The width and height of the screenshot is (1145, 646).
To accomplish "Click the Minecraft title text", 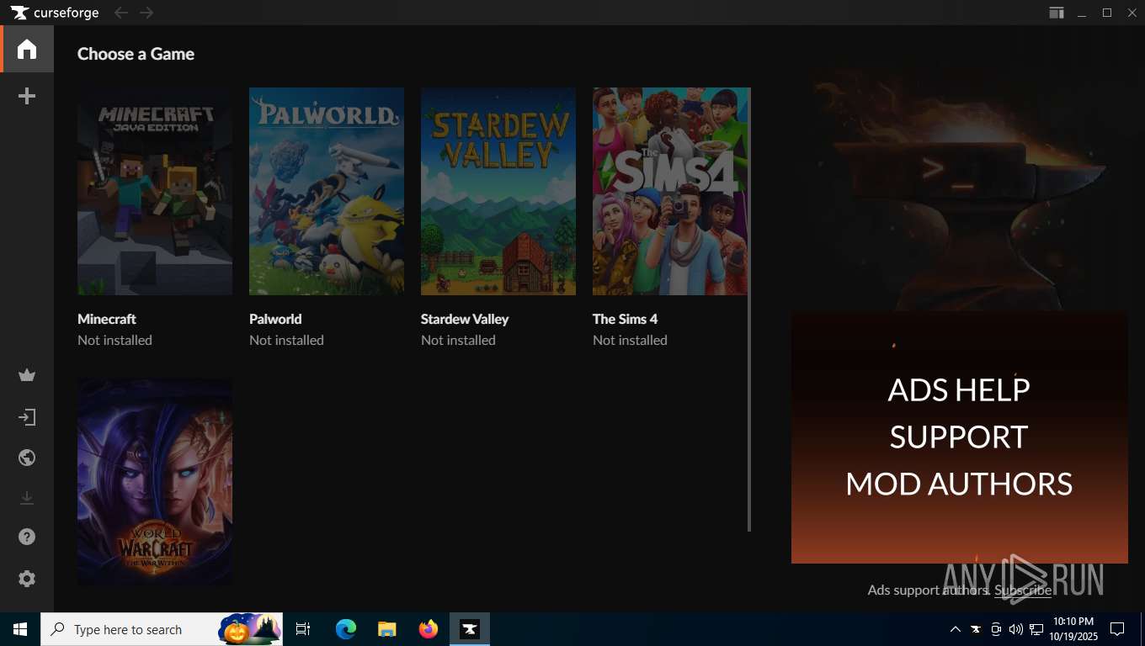I will [107, 319].
